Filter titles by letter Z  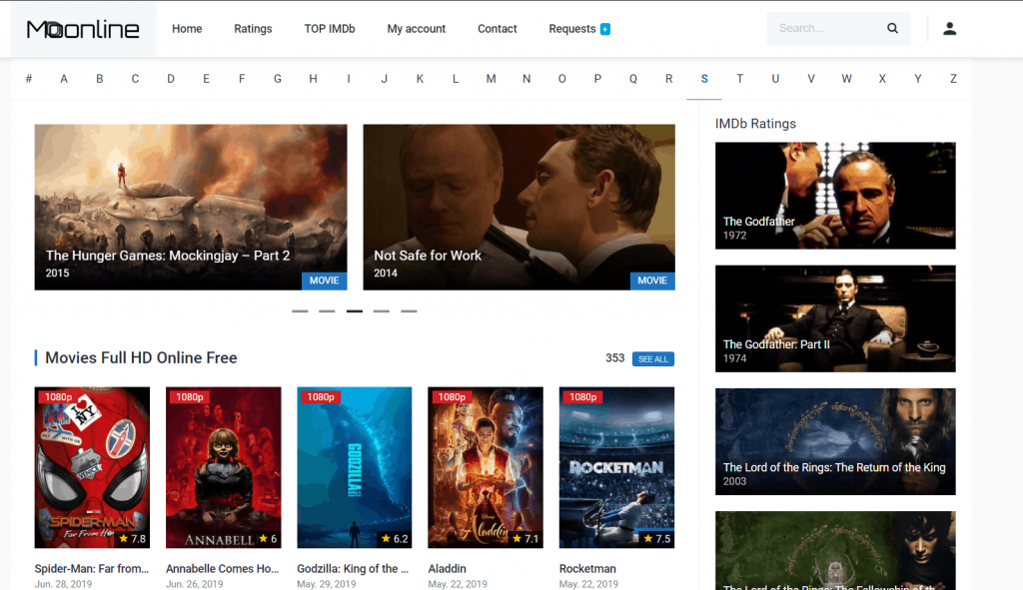click(x=953, y=79)
